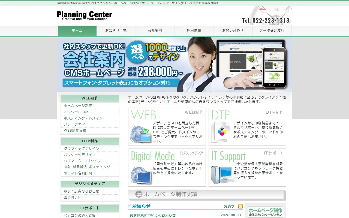The image size is (349, 218).
Task: Open the パソコンの導入支援 link
Action: coord(90,216)
